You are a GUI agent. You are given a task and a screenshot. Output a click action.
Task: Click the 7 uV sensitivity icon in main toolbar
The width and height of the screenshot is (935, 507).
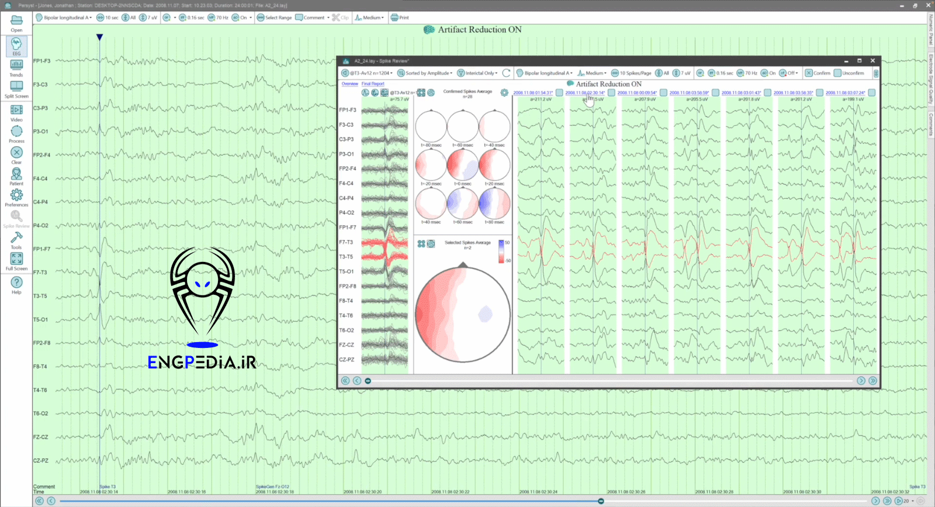[143, 18]
